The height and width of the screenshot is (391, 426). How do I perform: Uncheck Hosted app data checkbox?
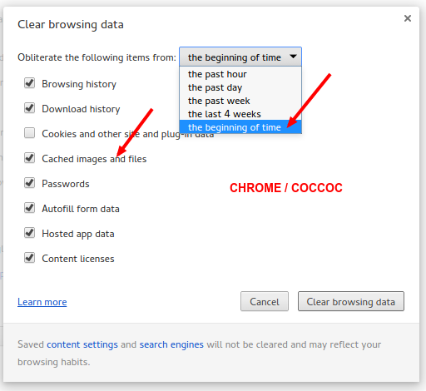[29, 233]
